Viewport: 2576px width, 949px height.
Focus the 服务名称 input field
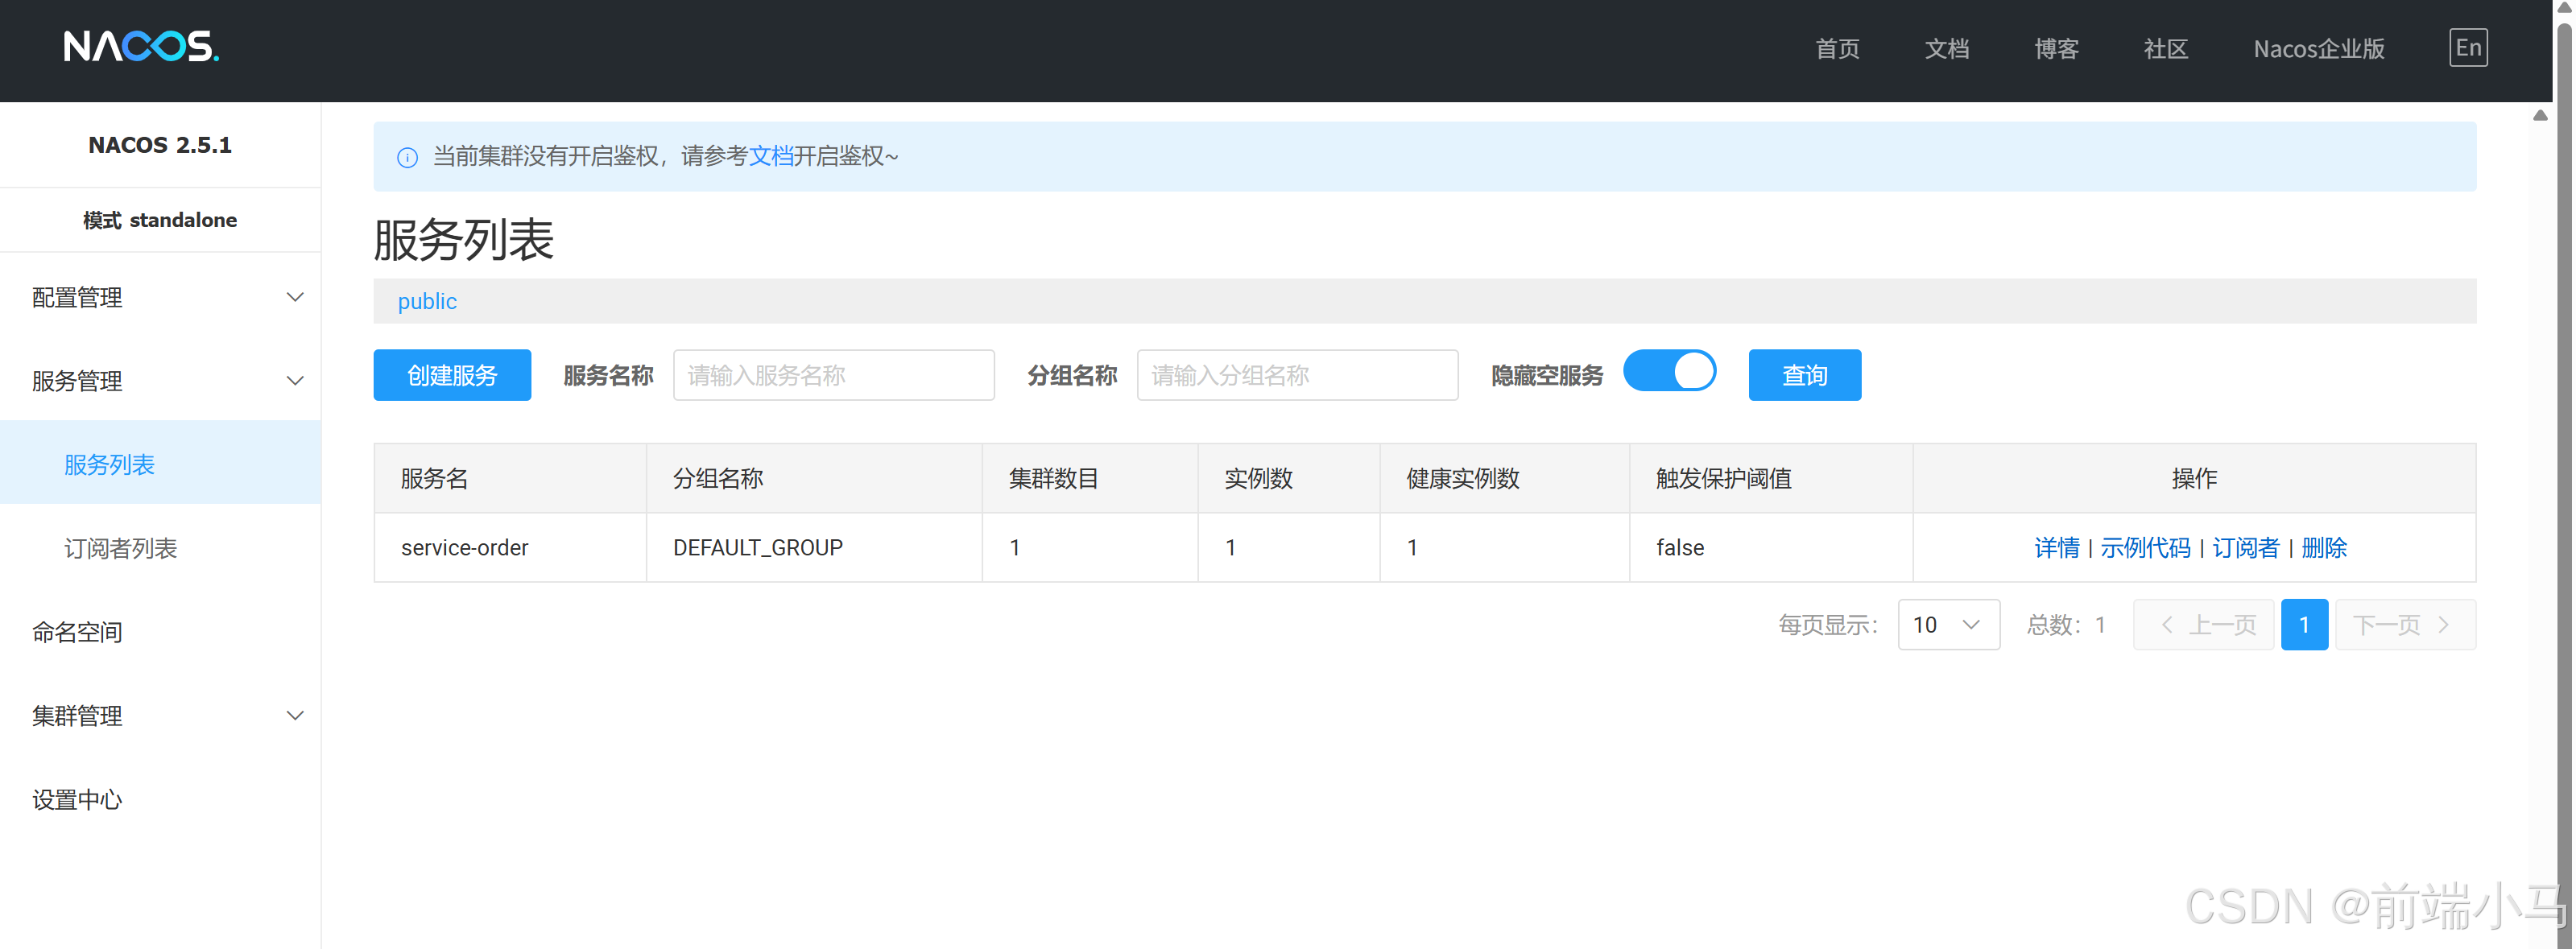pyautogui.click(x=833, y=375)
